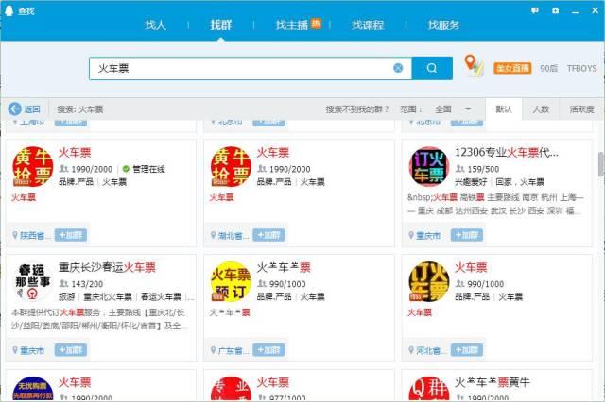Open the 重庆长沙春运火车票 group title
Image resolution: width=605 pixels, height=402 pixels.
(107, 267)
